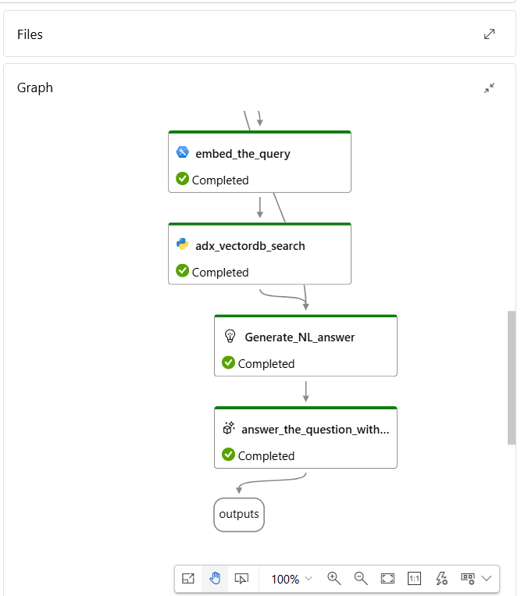Click the fit to view icon
This screenshot has height=596, width=521.
tap(387, 579)
